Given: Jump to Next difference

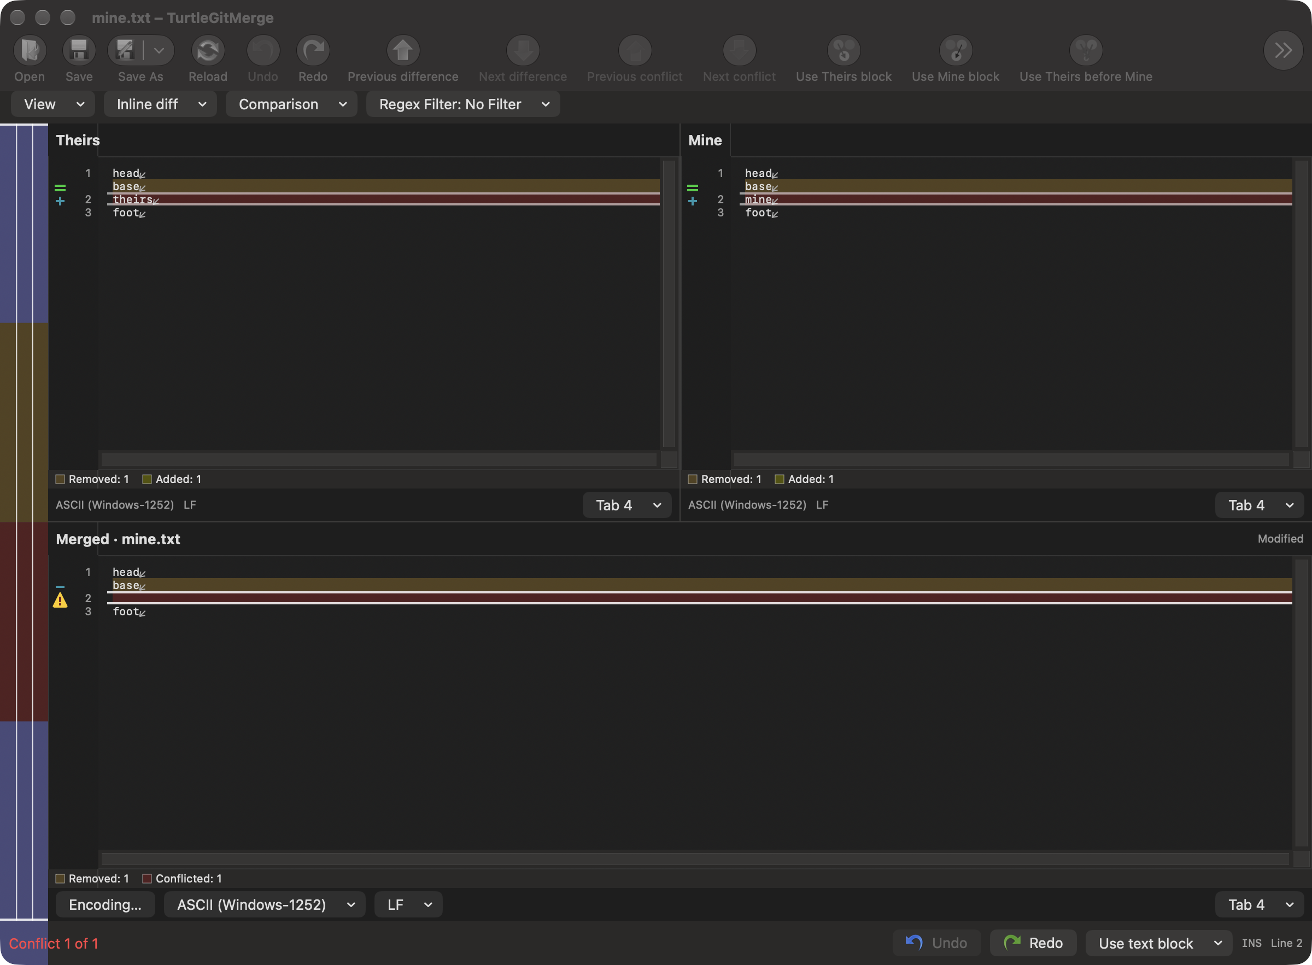Looking at the screenshot, I should point(523,50).
